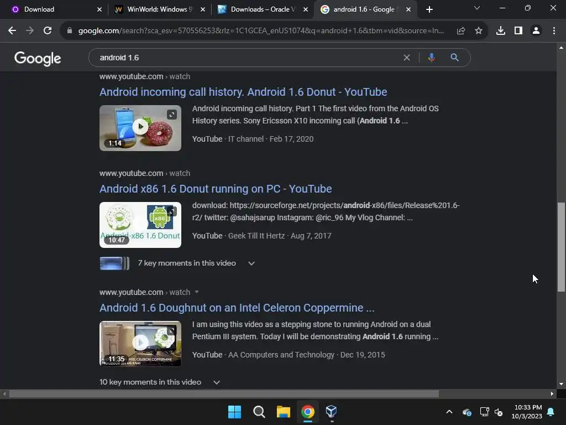Screen dimensions: 566x425
Task: Click the vertical scrollbar thumb
Action: pos(561,247)
